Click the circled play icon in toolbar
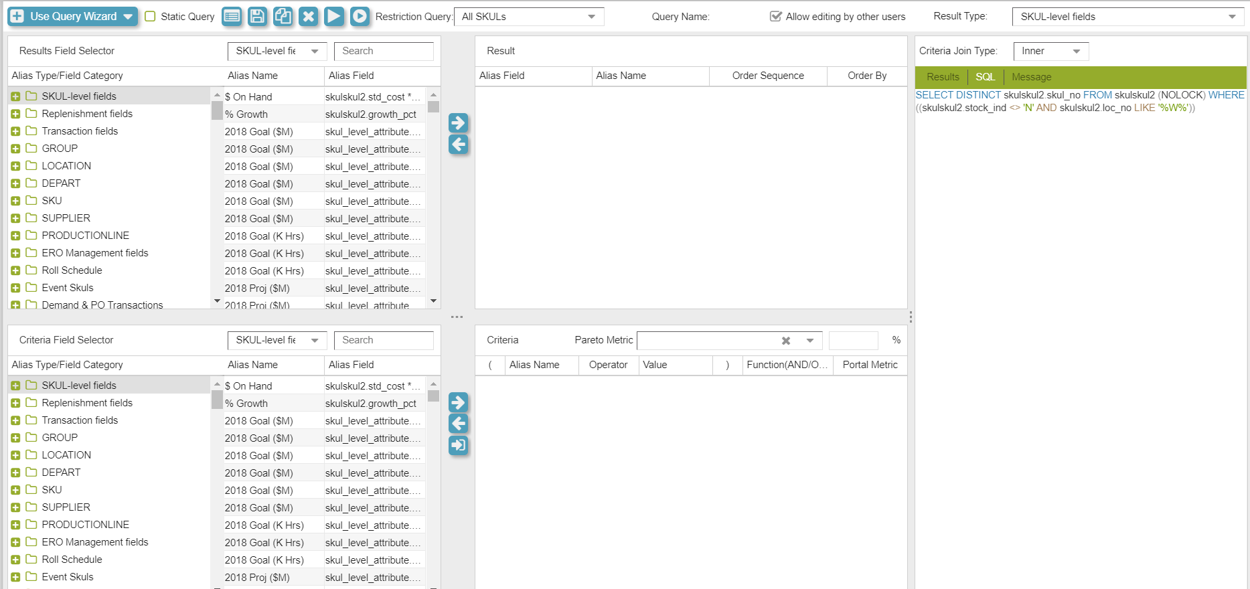 point(360,16)
